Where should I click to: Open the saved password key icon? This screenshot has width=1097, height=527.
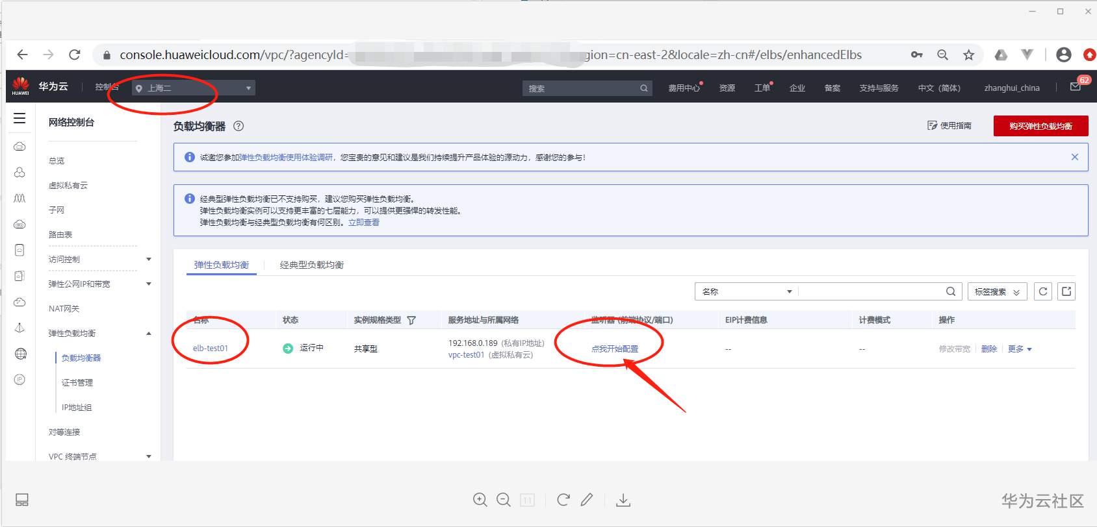pos(917,55)
